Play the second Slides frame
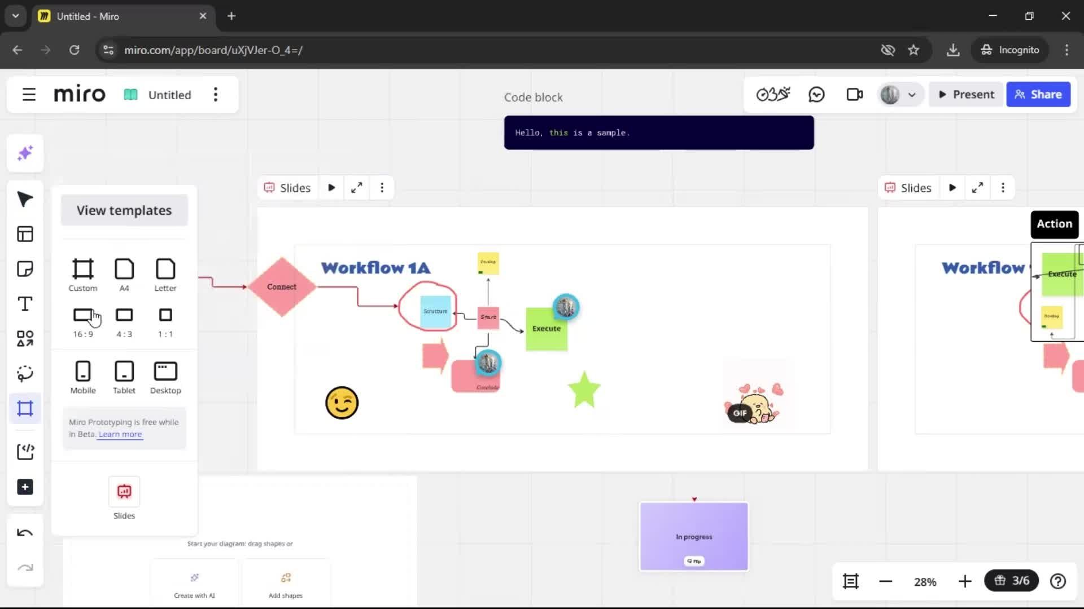Image resolution: width=1084 pixels, height=609 pixels. 952,188
